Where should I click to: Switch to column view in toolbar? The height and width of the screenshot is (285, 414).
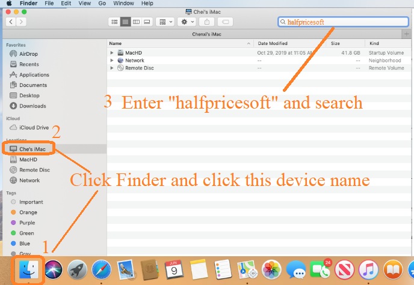click(x=136, y=22)
